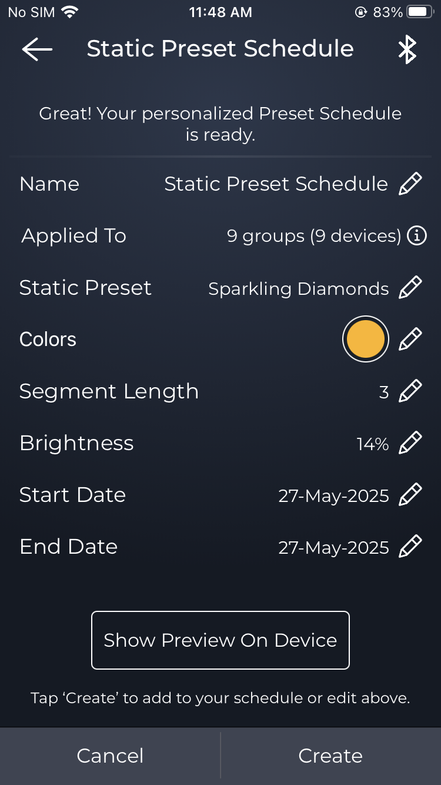The image size is (441, 785).
Task: Edit Start Date pencil icon
Action: coord(410,495)
